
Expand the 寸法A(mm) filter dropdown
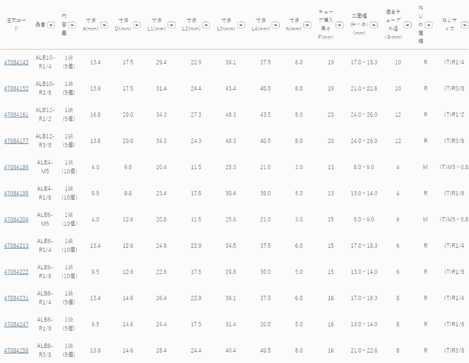103,24
